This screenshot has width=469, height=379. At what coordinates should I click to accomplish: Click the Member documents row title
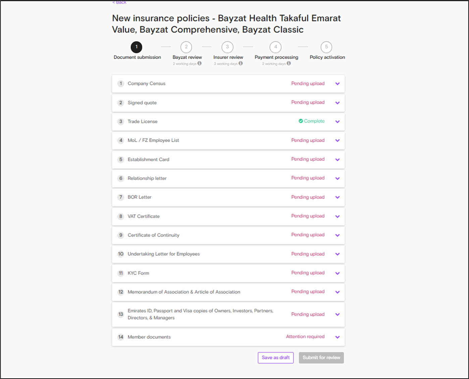click(149, 337)
